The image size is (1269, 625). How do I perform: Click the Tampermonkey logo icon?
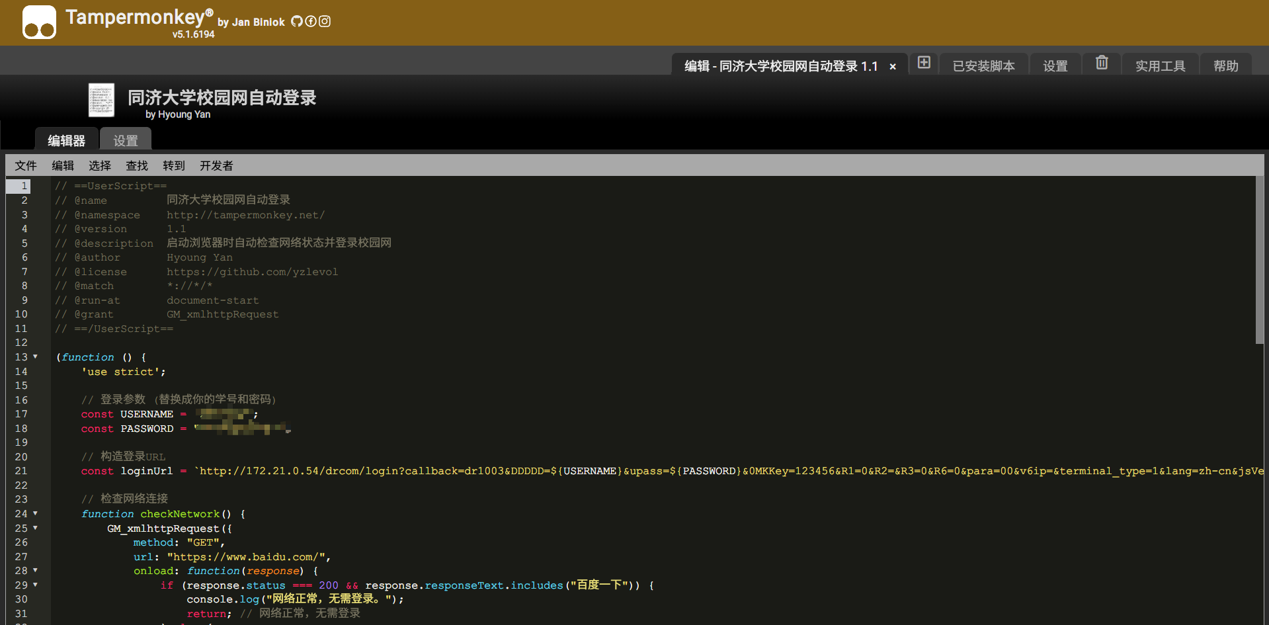pos(39,22)
